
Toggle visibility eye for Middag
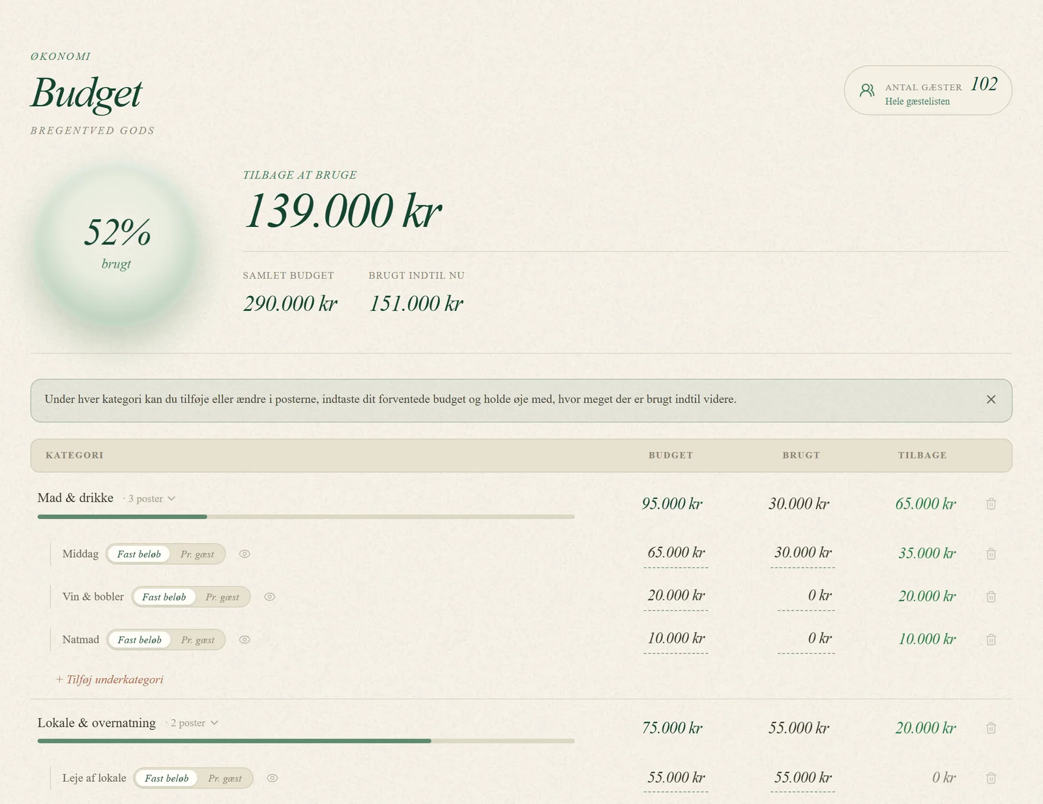244,554
